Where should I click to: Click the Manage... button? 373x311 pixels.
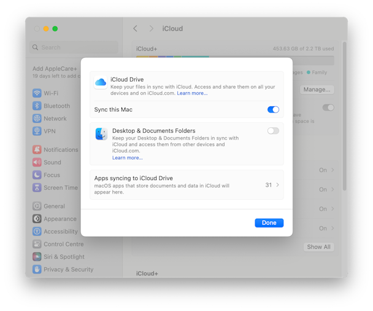317,90
